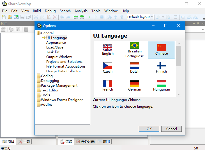
Task: Choose the Dutch flag icon
Action: click(x=135, y=66)
